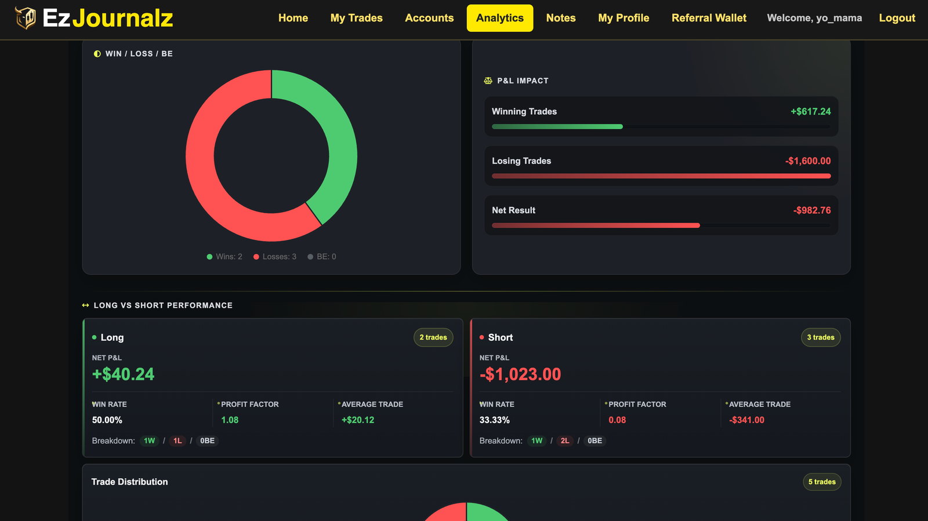
Task: Click the Logout link
Action: coord(897,18)
